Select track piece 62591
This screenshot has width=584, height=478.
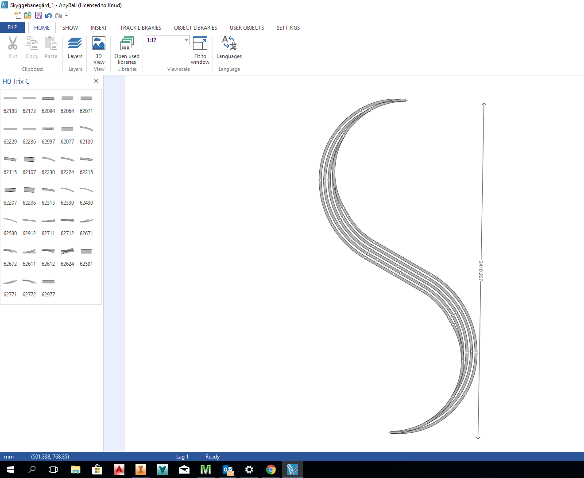[86, 256]
